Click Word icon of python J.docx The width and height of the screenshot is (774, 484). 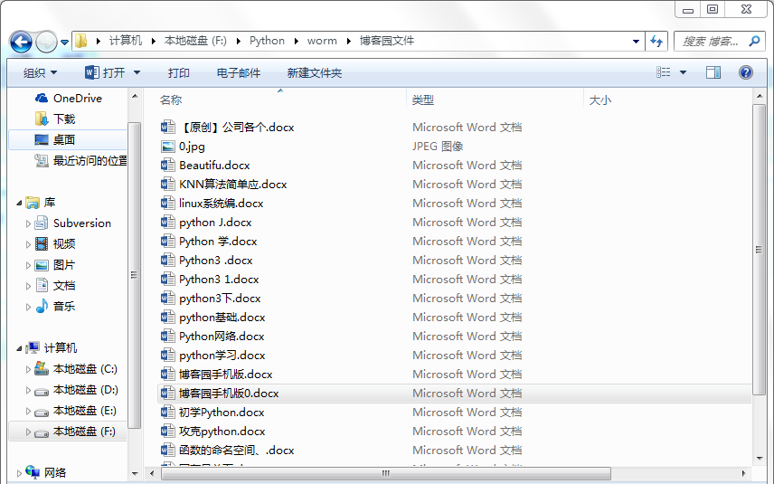point(168,223)
